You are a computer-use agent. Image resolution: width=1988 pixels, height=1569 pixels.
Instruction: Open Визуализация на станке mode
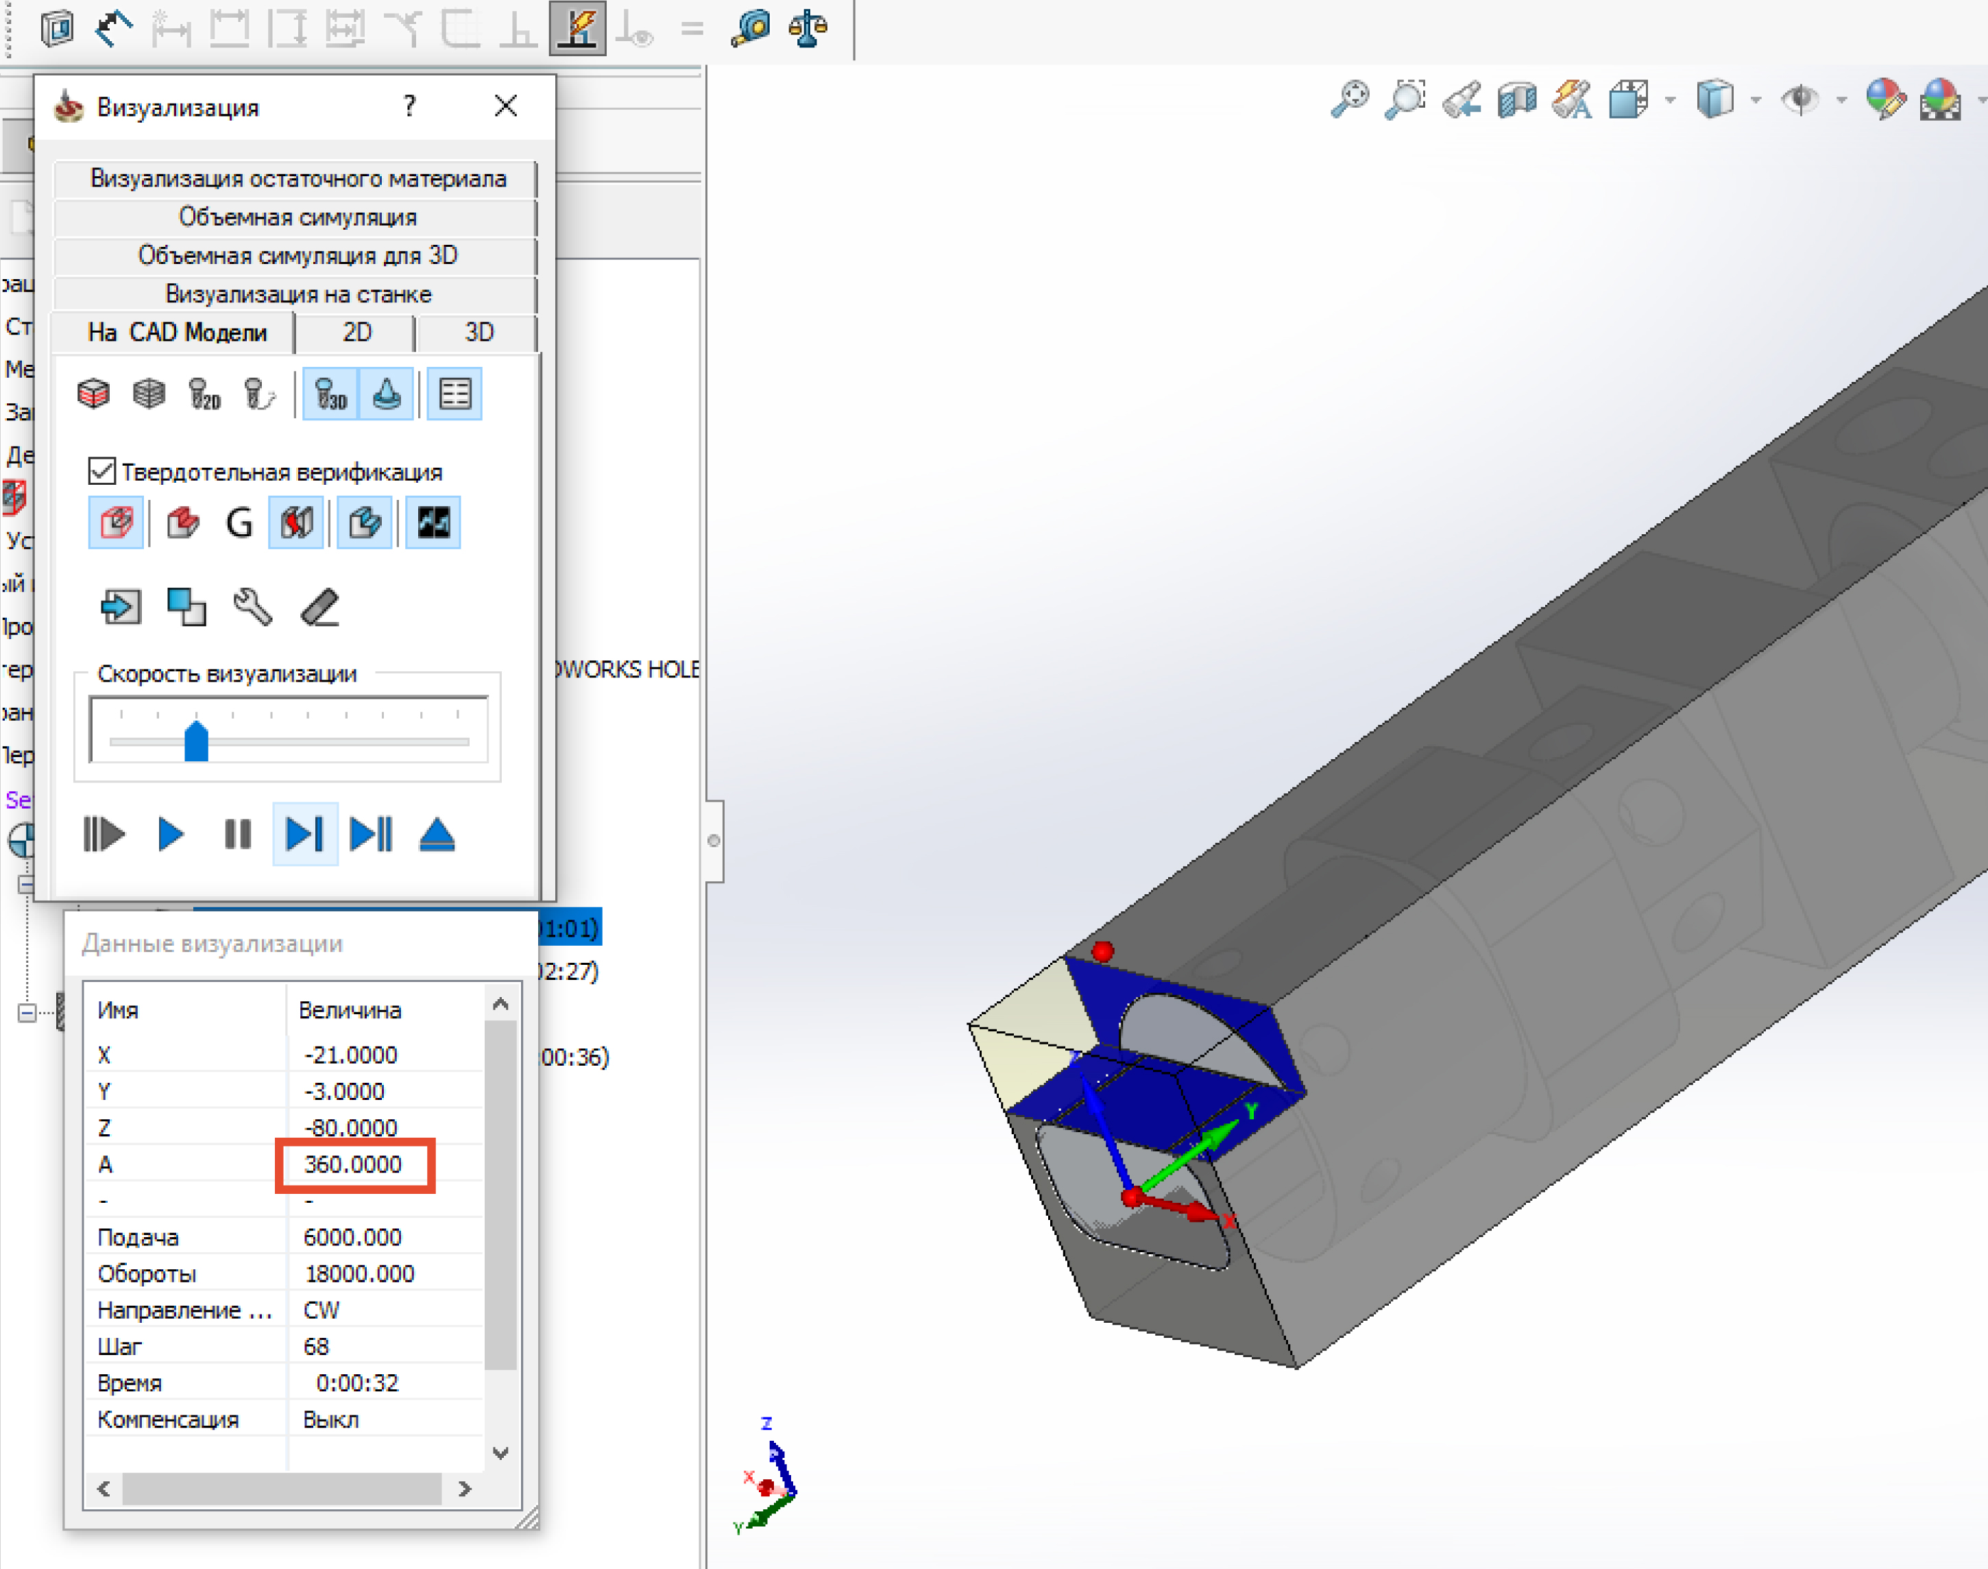[297, 294]
